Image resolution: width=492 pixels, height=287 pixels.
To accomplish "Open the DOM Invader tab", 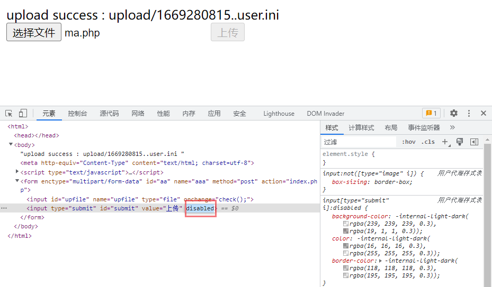I will coord(325,114).
